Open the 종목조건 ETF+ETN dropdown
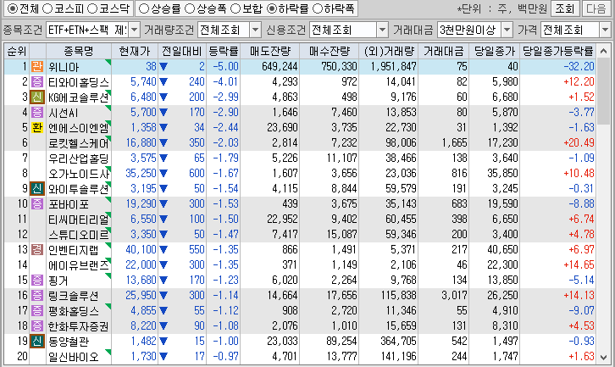The height and width of the screenshot is (367, 615). pyautogui.click(x=134, y=30)
